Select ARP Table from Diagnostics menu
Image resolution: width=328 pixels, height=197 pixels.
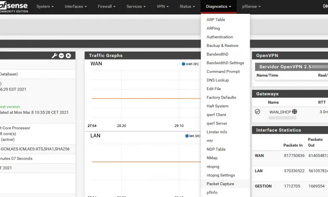[x=225, y=20]
